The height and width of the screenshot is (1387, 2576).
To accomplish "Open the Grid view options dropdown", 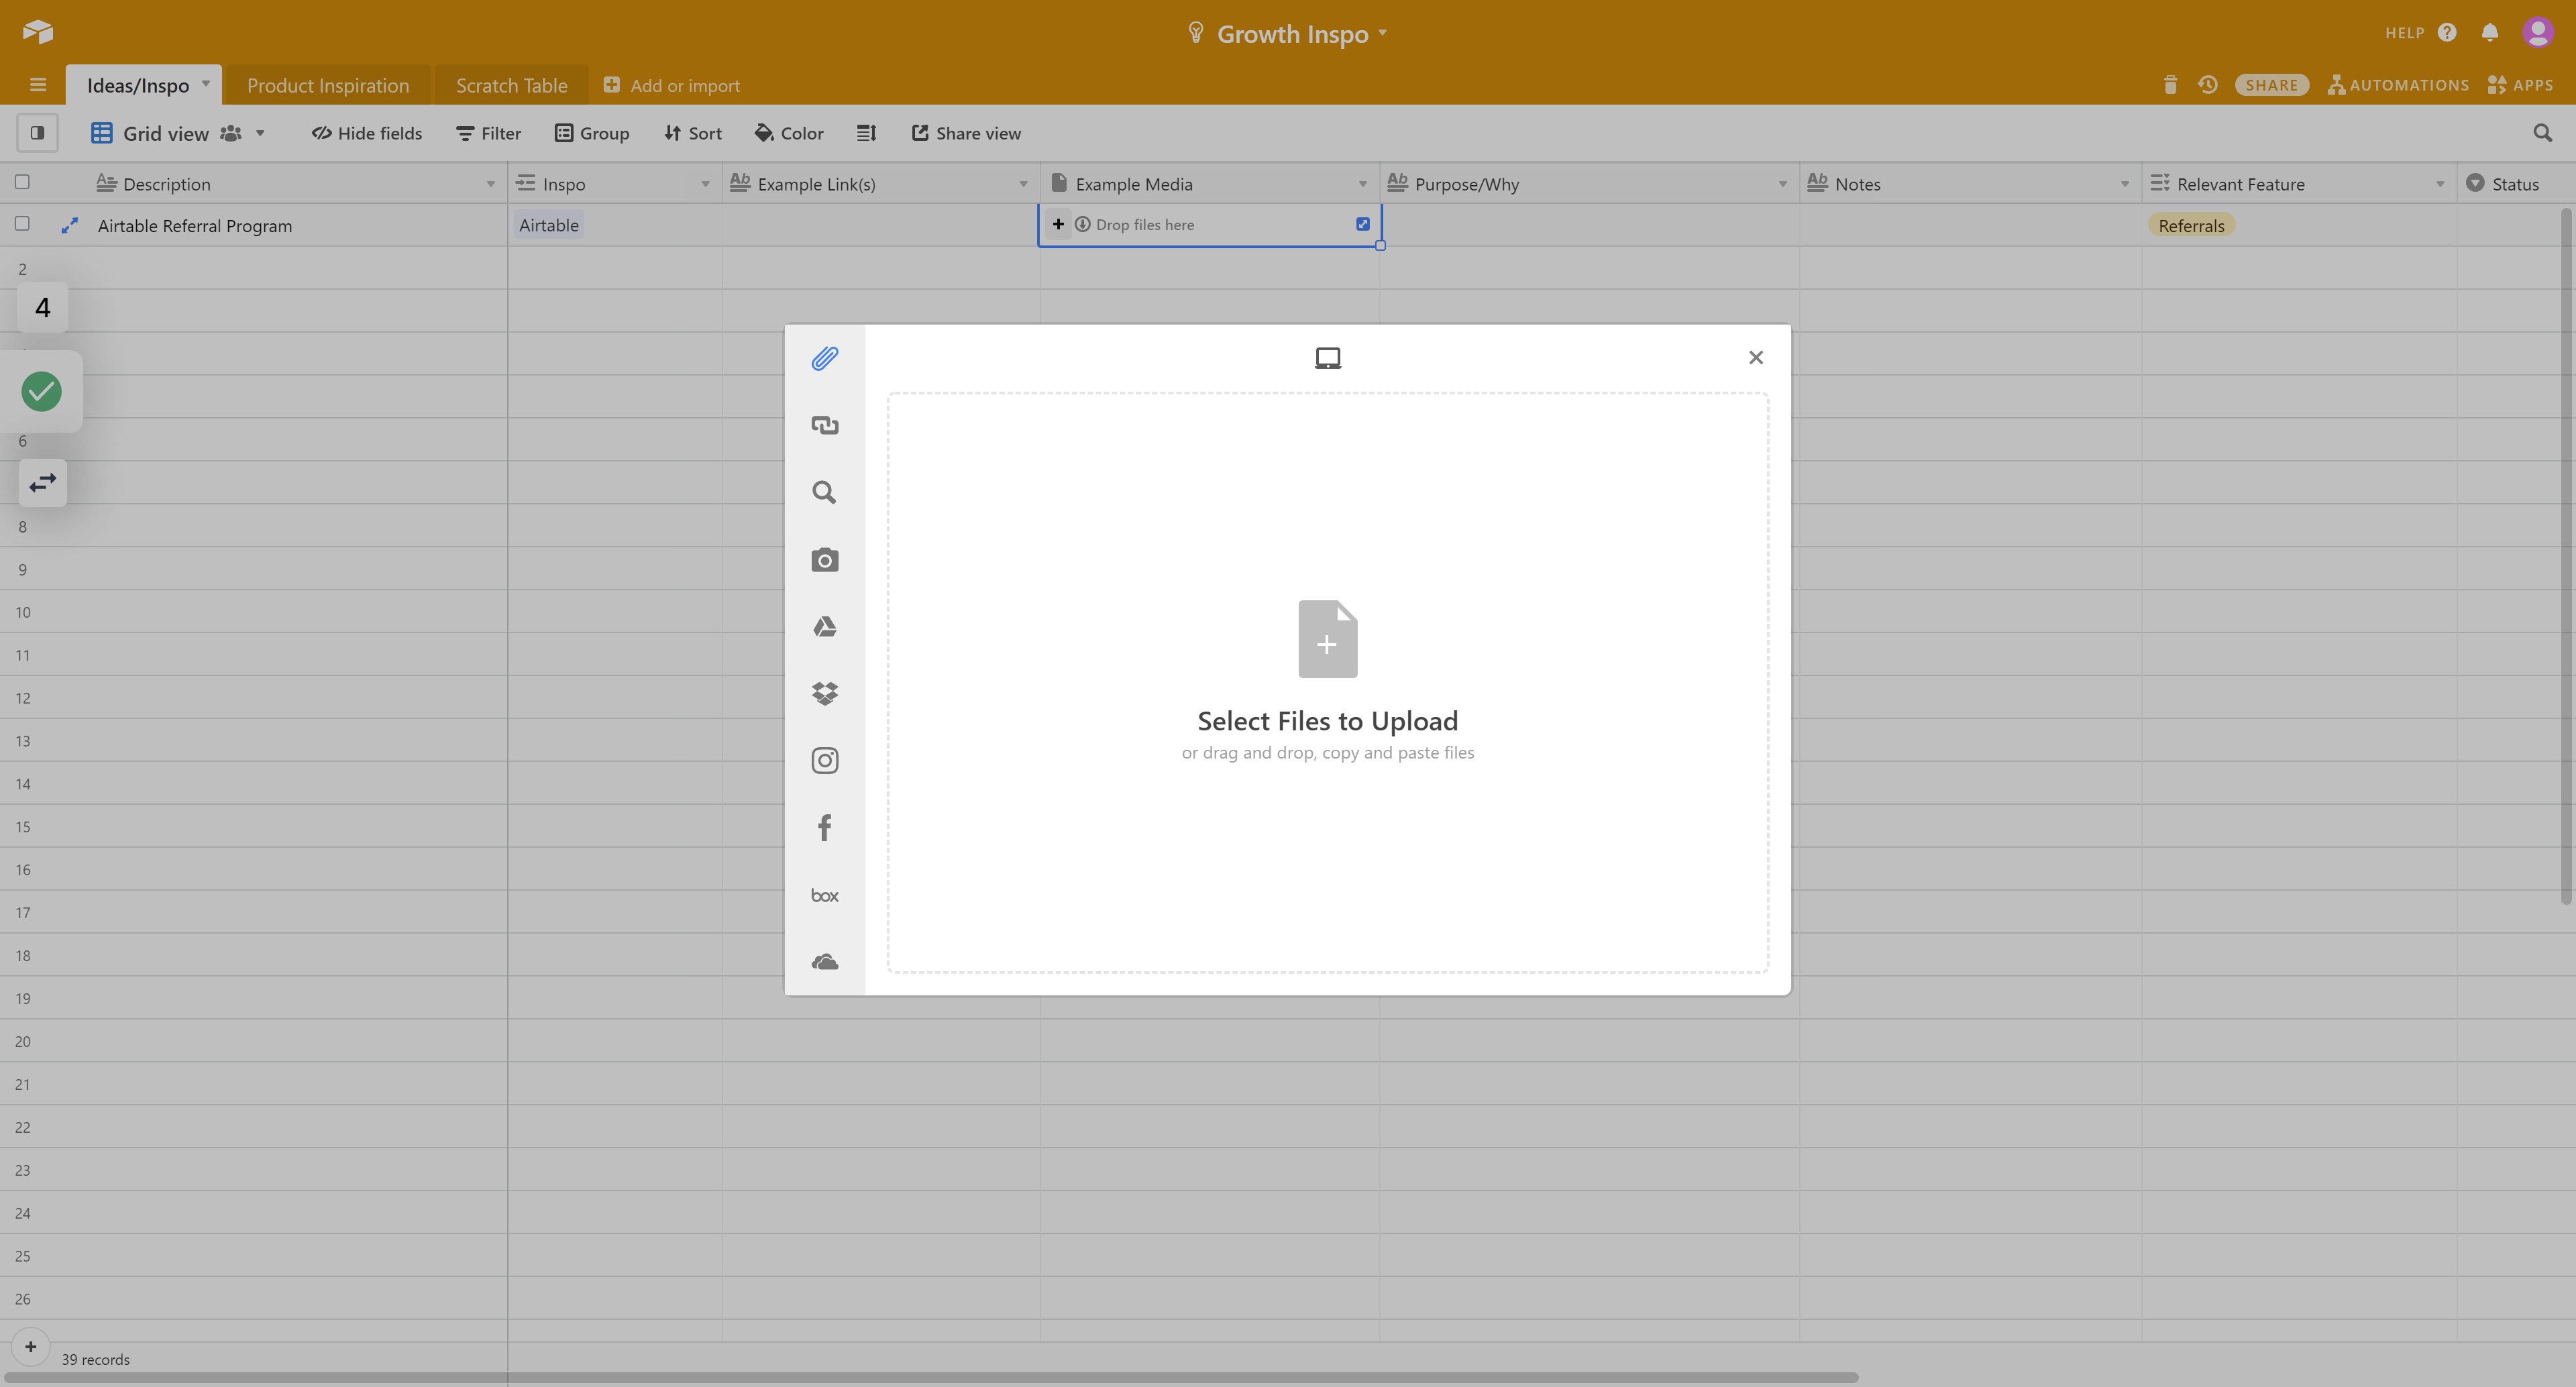I will [260, 133].
